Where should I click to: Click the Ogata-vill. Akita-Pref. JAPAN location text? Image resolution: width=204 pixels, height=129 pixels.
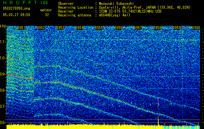[145, 7]
